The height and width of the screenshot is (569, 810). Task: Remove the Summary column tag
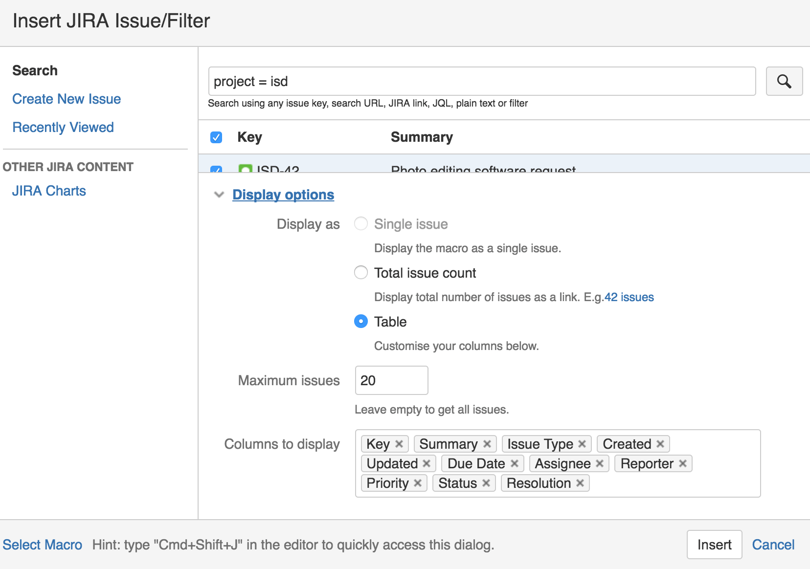tap(487, 444)
